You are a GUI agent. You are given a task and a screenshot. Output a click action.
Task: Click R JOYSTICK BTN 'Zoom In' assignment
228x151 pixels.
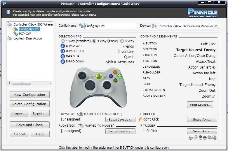(209, 96)
